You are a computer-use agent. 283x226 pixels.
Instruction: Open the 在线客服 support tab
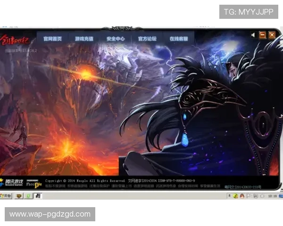pos(179,39)
